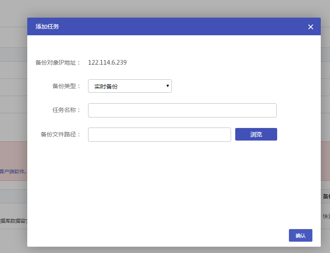Screen dimensions: 330x253
Task: Confirm with the 确认 button
Action: [x=300, y=235]
